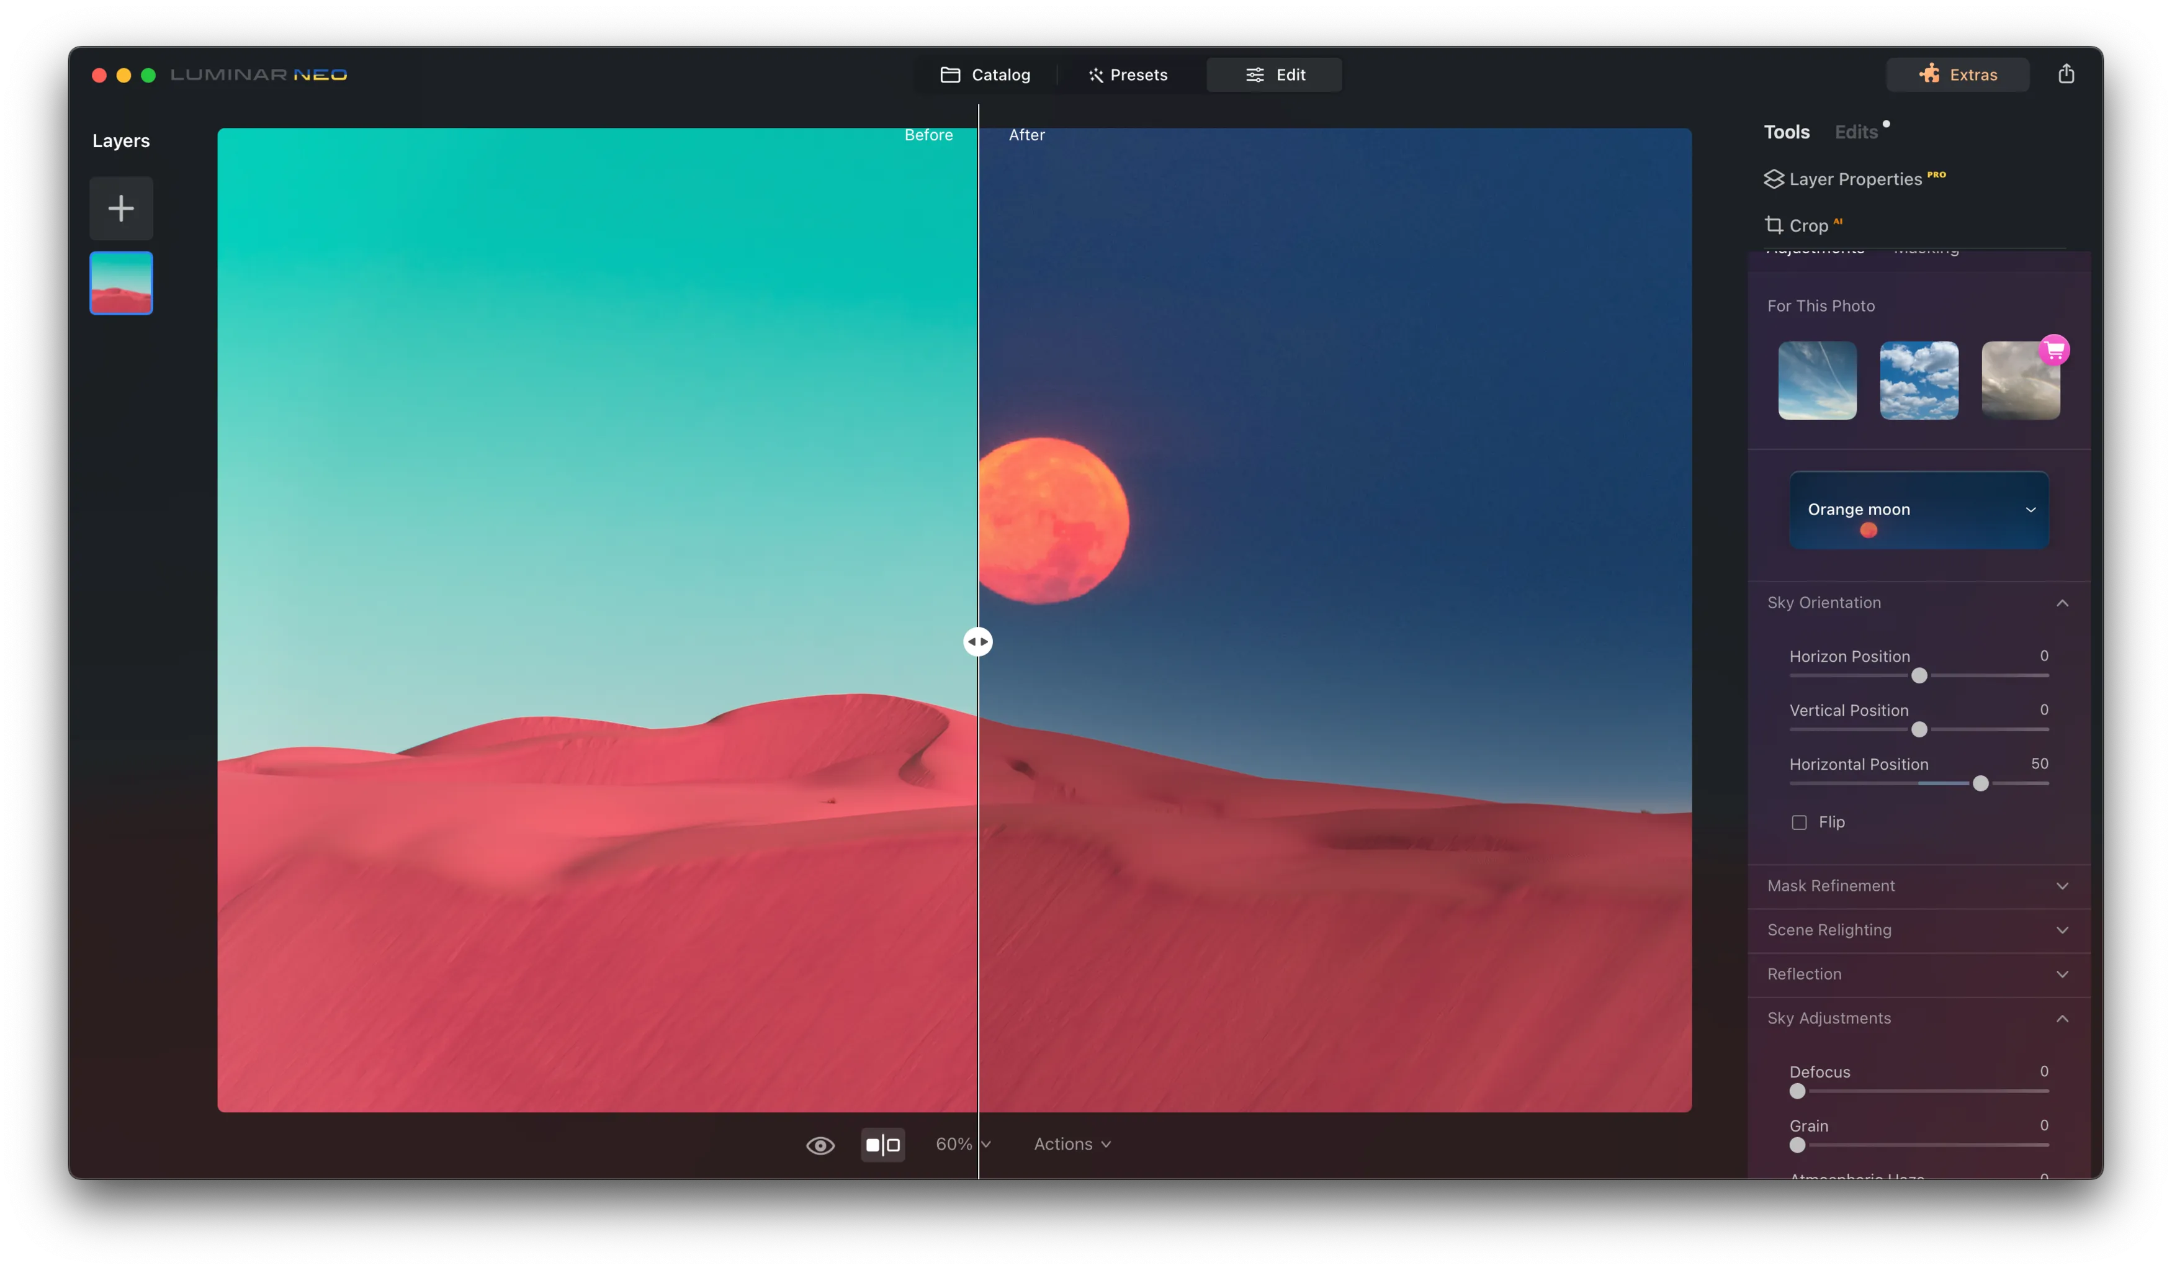The image size is (2172, 1270).
Task: Toggle the before/after compare view button
Action: coord(882,1145)
